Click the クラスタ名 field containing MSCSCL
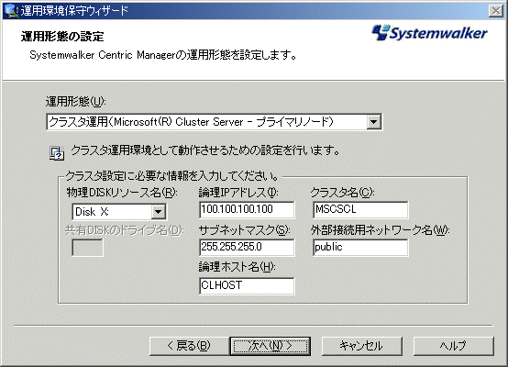 tap(360, 209)
